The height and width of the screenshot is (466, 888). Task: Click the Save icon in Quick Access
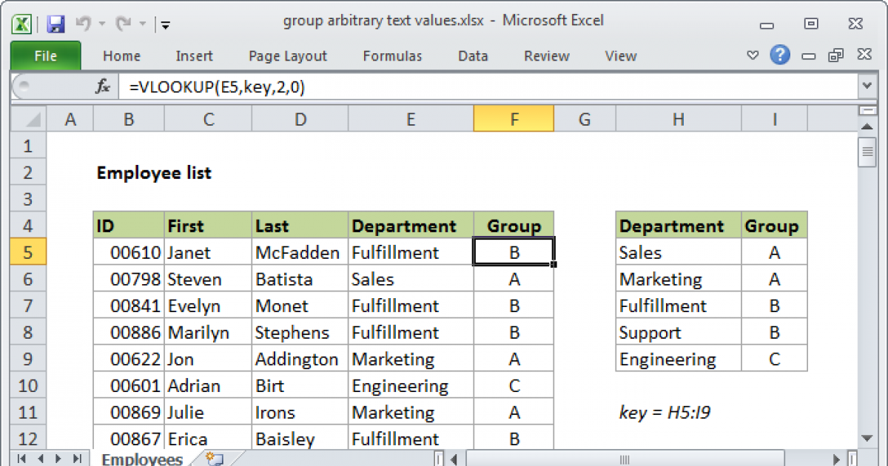coord(55,24)
